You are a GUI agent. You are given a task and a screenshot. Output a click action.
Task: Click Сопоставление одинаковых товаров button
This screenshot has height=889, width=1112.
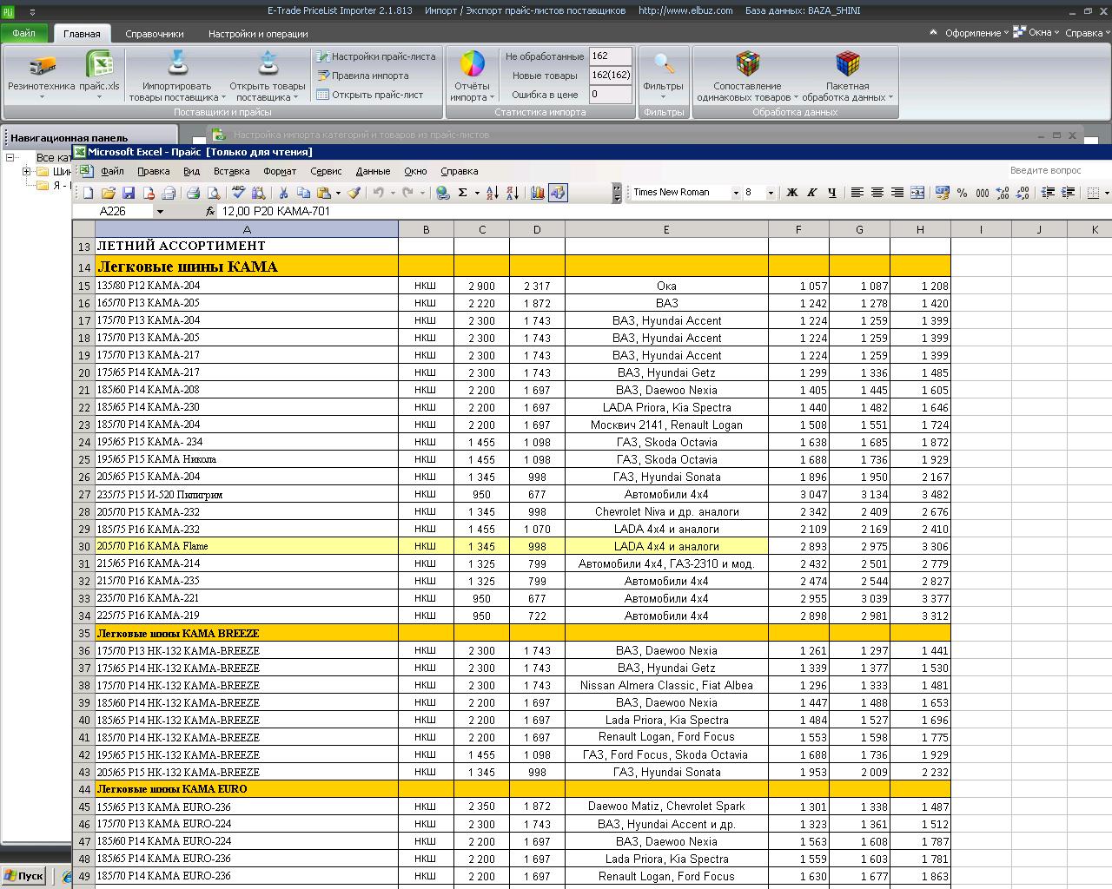click(x=746, y=75)
